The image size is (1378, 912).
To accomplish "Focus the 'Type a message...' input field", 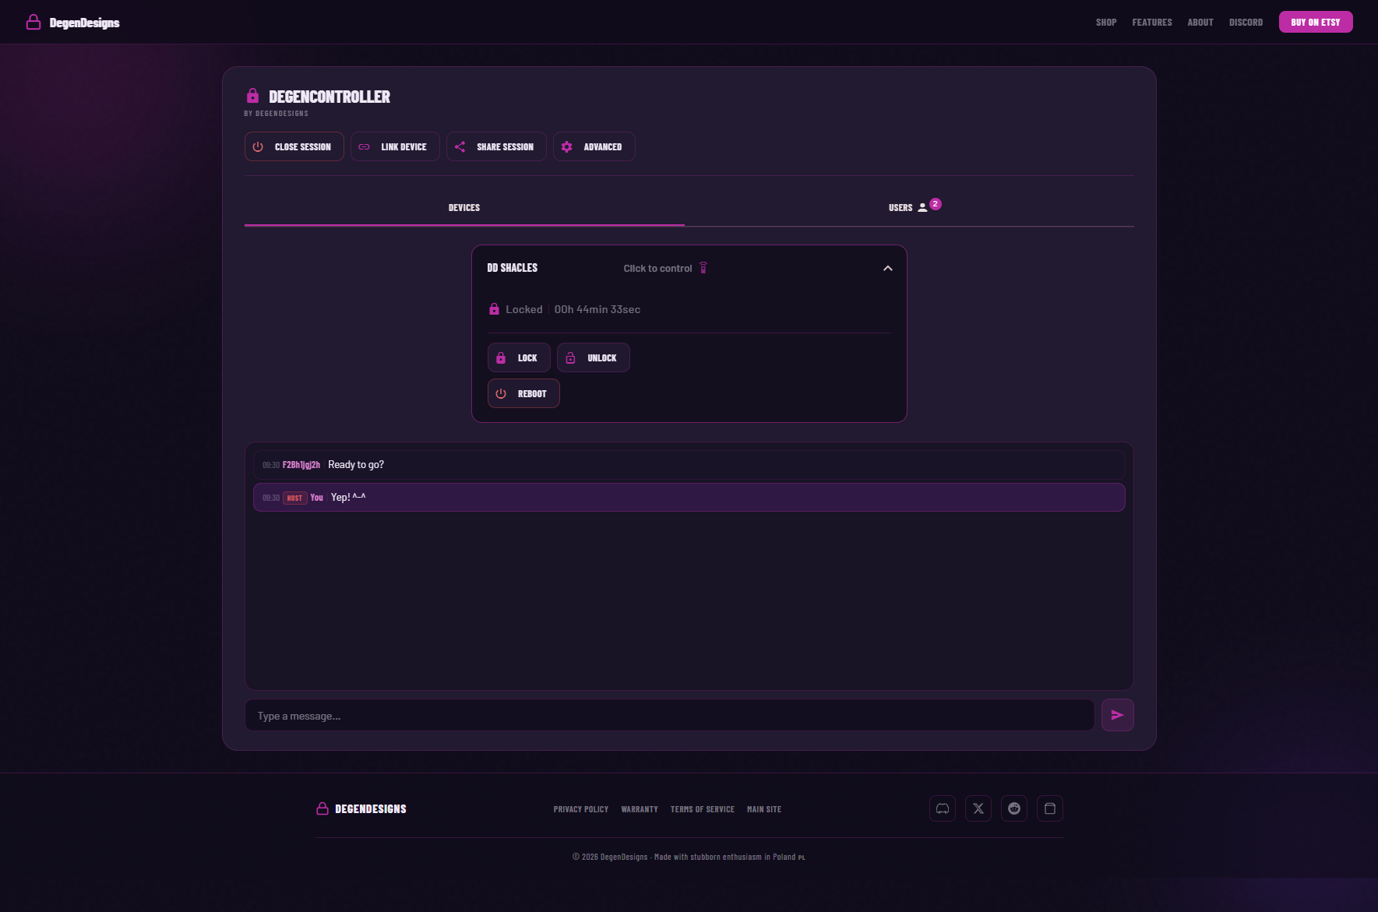I will pos(670,715).
